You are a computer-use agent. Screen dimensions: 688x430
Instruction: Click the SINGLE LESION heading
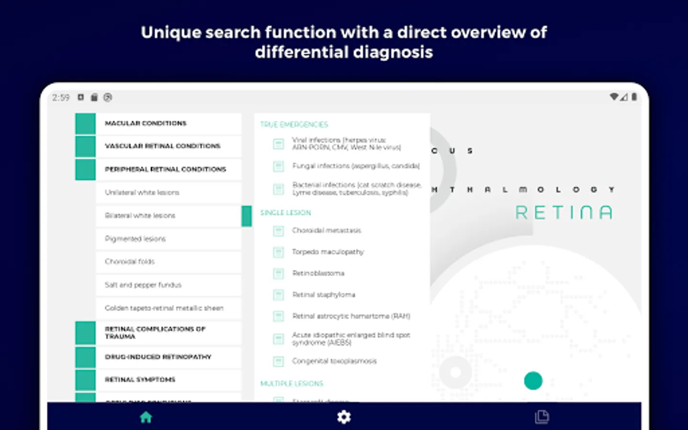[285, 213]
